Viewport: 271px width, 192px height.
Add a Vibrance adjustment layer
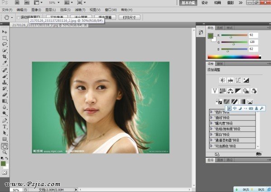click(x=215, y=91)
